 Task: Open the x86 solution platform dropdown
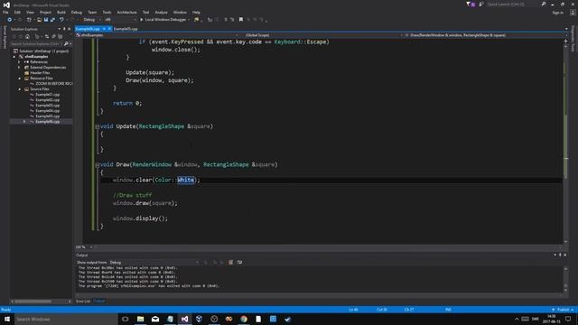point(120,20)
